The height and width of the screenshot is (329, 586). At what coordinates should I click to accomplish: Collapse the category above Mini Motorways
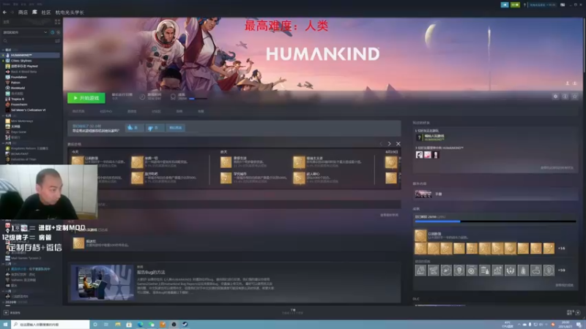[4, 116]
